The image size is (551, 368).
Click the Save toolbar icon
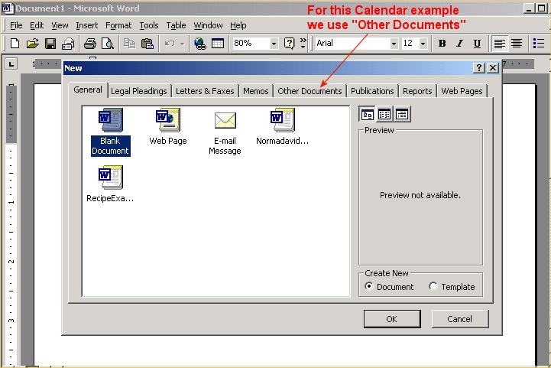coord(50,44)
